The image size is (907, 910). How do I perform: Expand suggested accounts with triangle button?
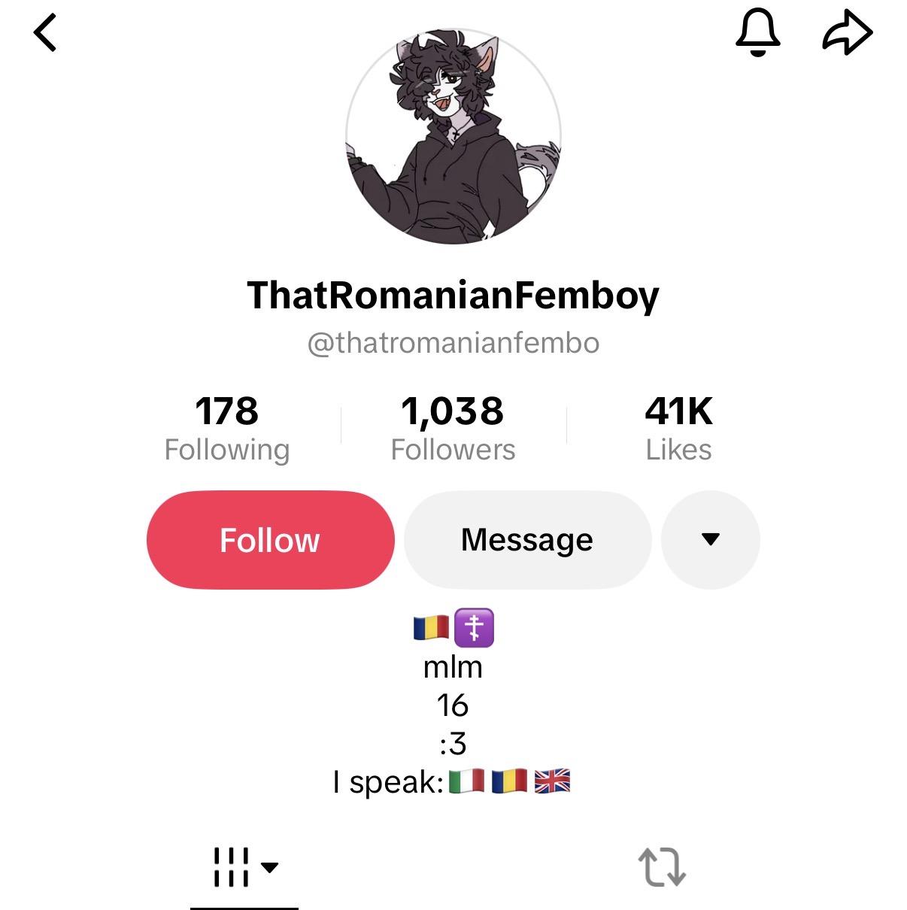click(711, 540)
